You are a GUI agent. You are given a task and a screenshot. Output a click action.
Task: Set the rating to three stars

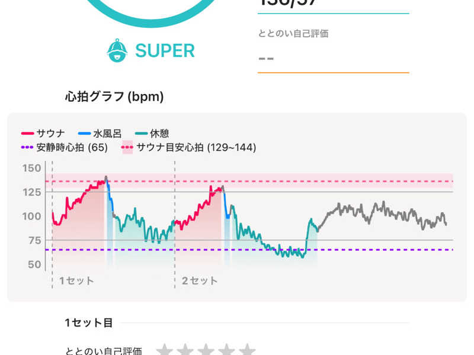pos(206,350)
